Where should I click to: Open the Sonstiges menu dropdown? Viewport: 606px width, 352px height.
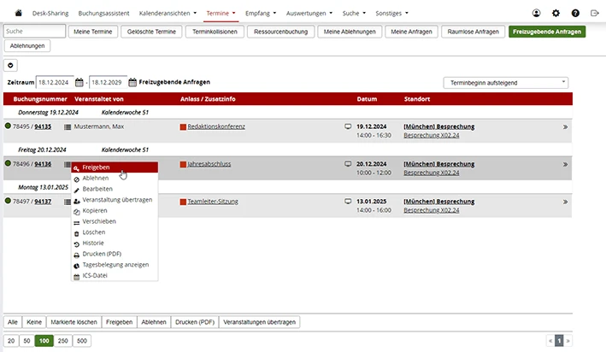tap(391, 13)
